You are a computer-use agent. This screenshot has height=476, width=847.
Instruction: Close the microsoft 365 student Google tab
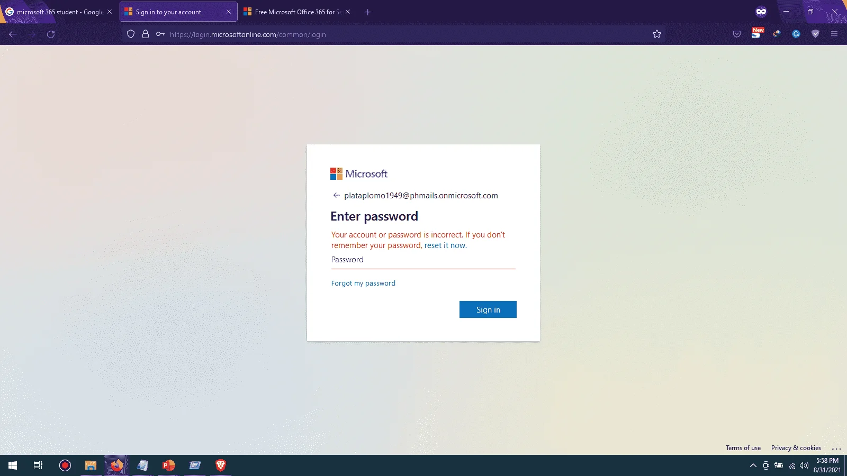[x=110, y=12]
